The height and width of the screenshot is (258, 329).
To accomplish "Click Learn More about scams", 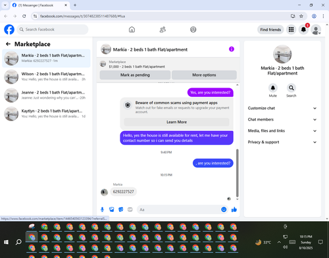I will click(x=176, y=122).
